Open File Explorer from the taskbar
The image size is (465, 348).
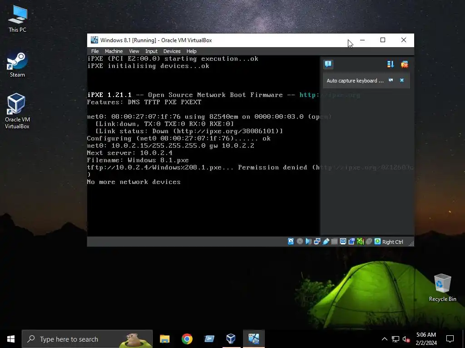[x=164, y=339]
